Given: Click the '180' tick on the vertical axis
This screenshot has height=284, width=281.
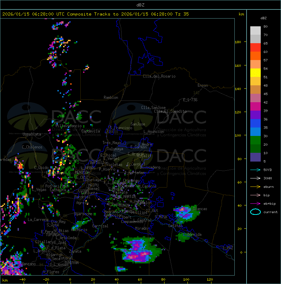Looking at the screenshot, I should (x=238, y=42).
